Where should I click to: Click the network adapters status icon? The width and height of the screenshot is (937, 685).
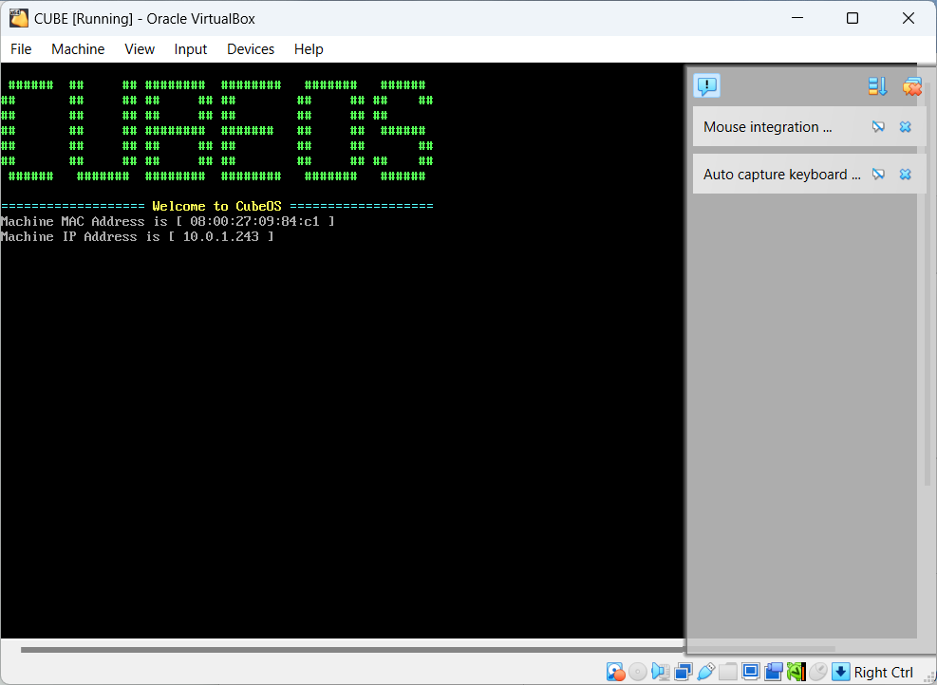pos(683,672)
